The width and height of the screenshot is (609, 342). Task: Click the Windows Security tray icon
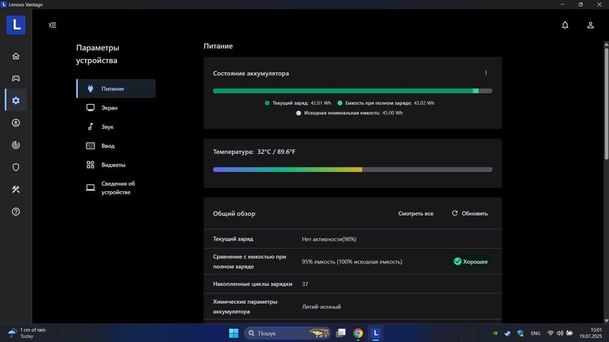tap(521, 333)
